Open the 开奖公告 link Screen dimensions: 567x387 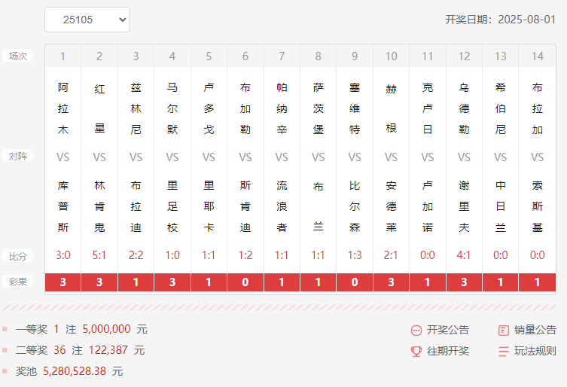tap(448, 330)
